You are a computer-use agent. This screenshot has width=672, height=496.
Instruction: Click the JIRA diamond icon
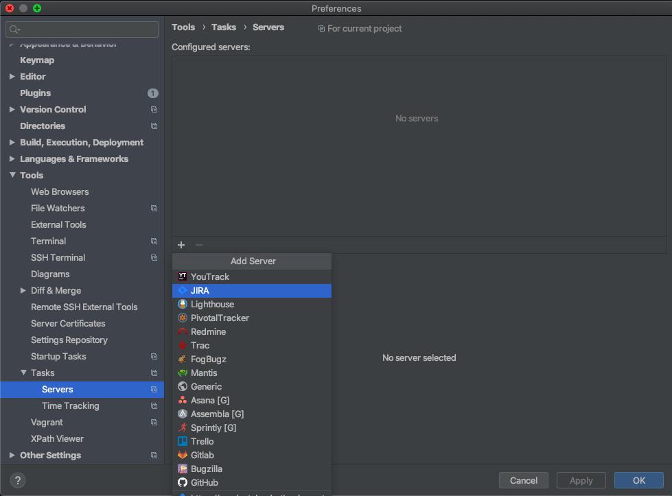point(183,290)
